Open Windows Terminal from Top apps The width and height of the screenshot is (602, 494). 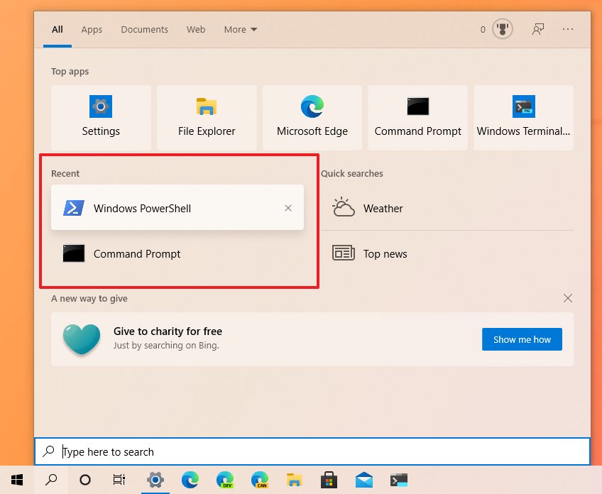[x=523, y=118]
